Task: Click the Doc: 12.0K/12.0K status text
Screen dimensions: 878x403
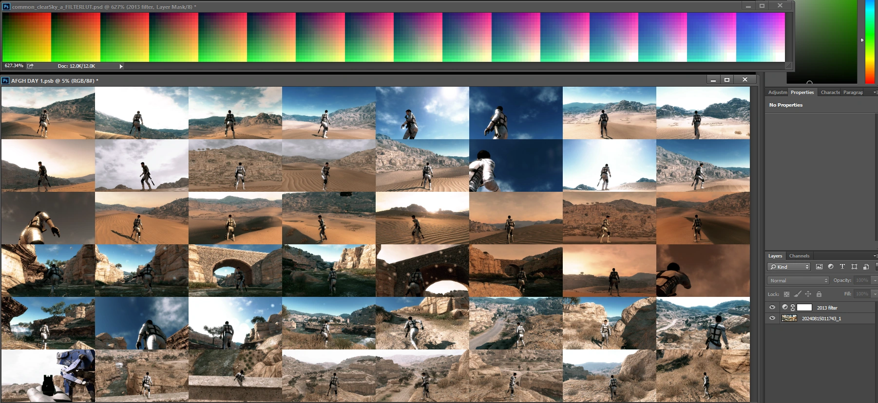Action: click(x=76, y=66)
